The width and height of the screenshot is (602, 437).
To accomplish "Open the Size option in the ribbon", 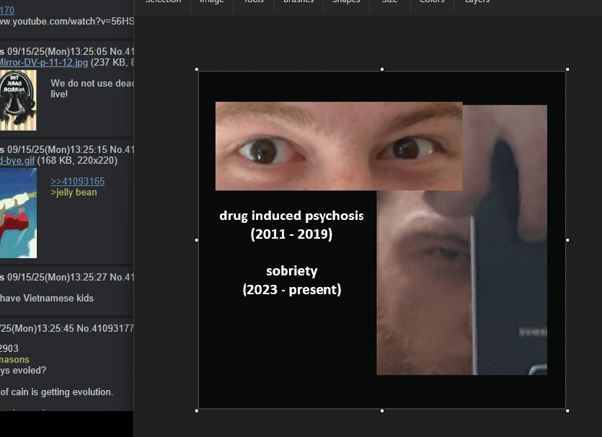I will click(x=389, y=2).
